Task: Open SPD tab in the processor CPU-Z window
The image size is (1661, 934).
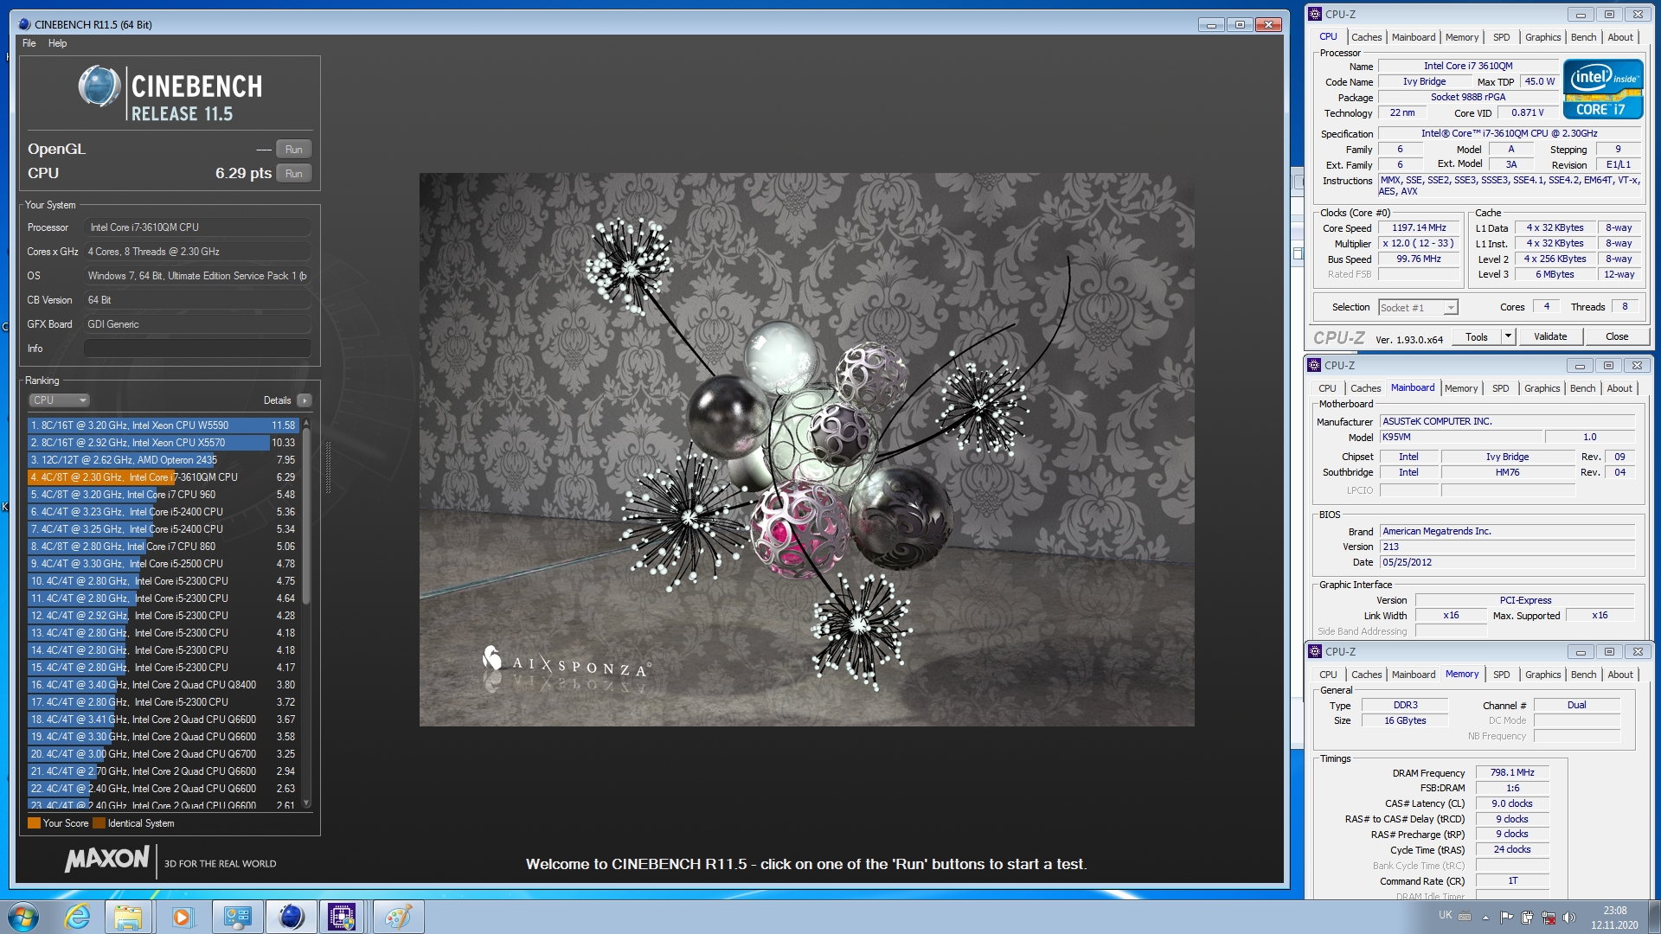Action: (1501, 37)
